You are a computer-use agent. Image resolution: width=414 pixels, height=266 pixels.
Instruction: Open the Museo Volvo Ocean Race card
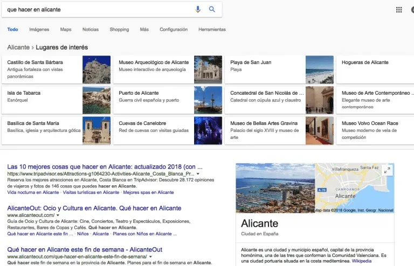(375, 130)
